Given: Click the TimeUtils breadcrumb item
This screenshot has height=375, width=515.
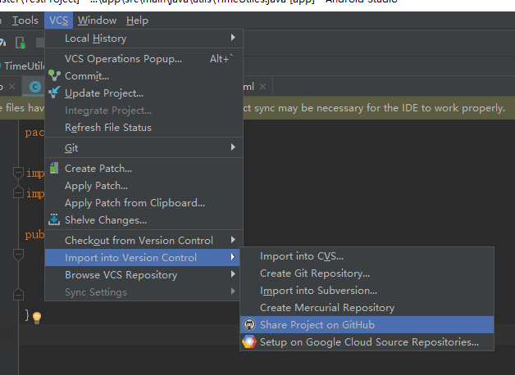Looking at the screenshot, I should click(x=22, y=66).
